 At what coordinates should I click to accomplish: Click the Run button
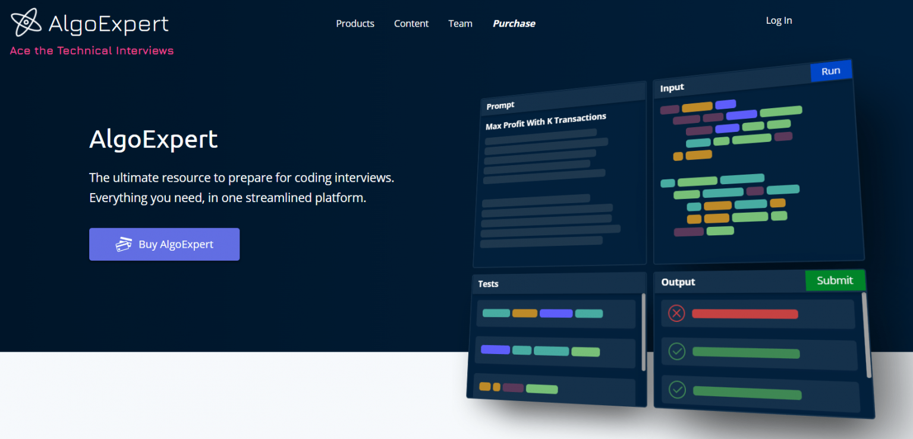coord(831,70)
